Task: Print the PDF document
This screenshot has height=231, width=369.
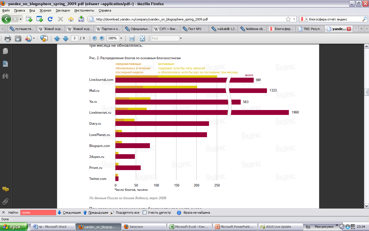Action: click(x=7, y=38)
